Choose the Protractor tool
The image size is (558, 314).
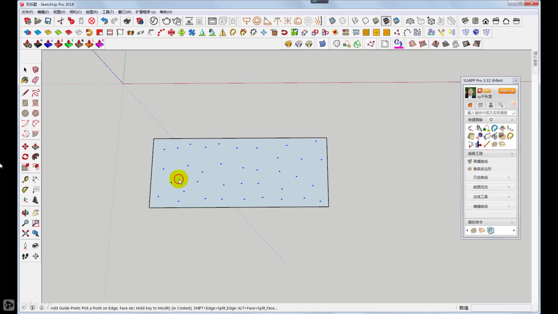click(x=25, y=190)
